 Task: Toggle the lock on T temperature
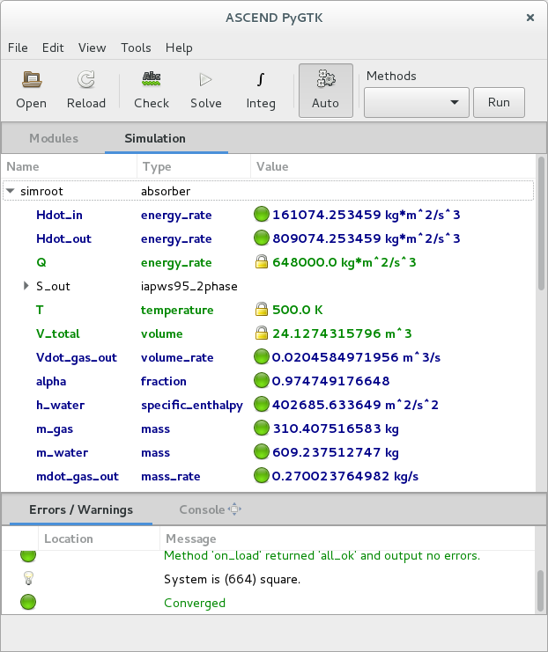261,310
